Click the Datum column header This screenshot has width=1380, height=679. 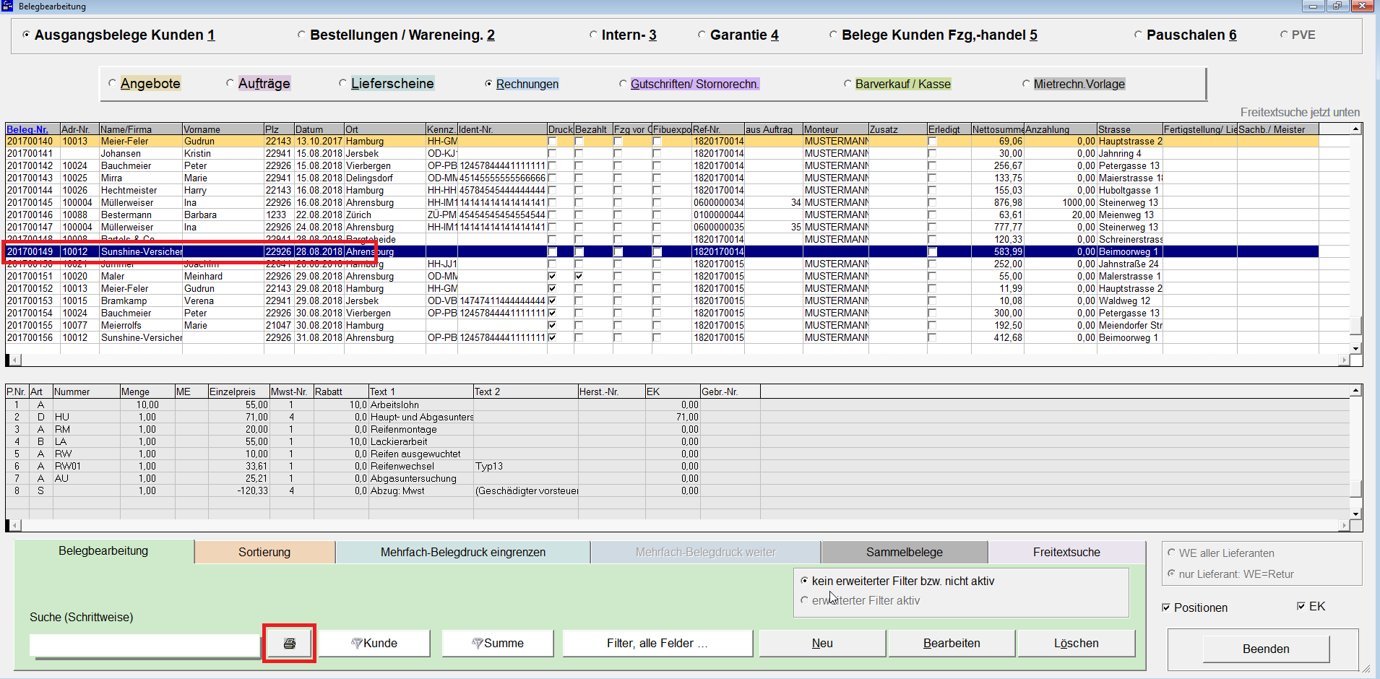pyautogui.click(x=319, y=129)
